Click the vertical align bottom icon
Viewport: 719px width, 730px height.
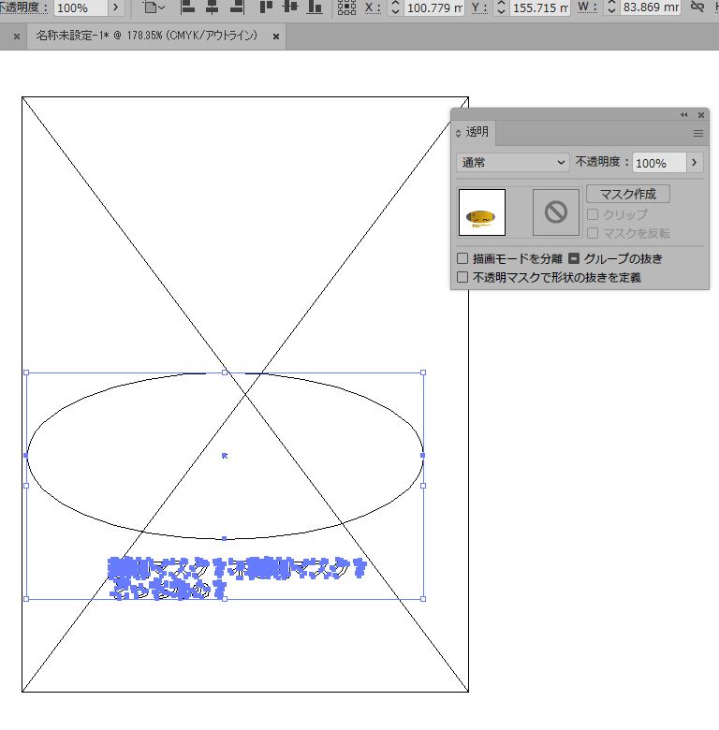(315, 7)
